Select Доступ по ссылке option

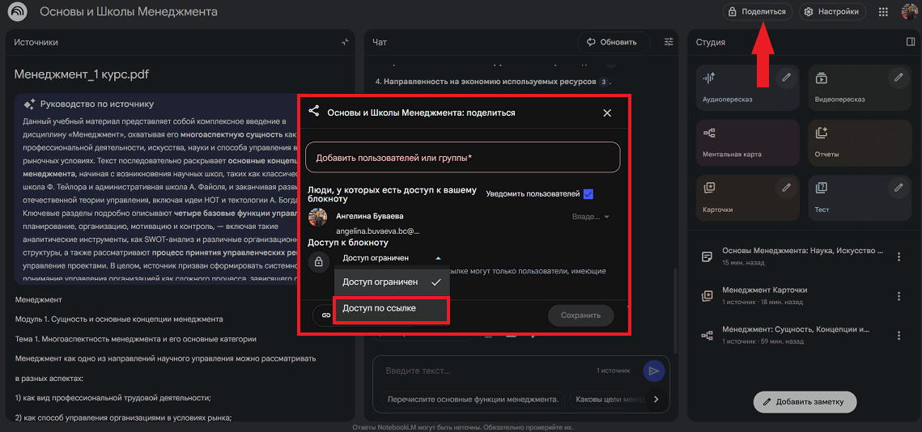click(391, 309)
